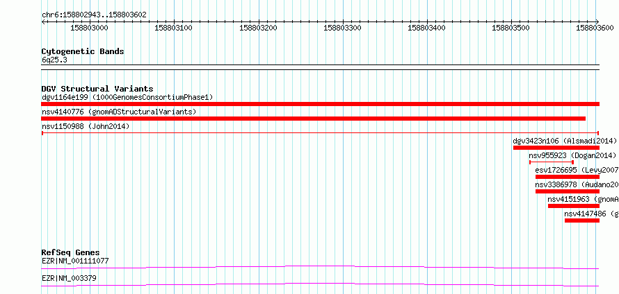Click the Cytogenetic Bands track heading
The width and height of the screenshot is (619, 294).
[83, 51]
